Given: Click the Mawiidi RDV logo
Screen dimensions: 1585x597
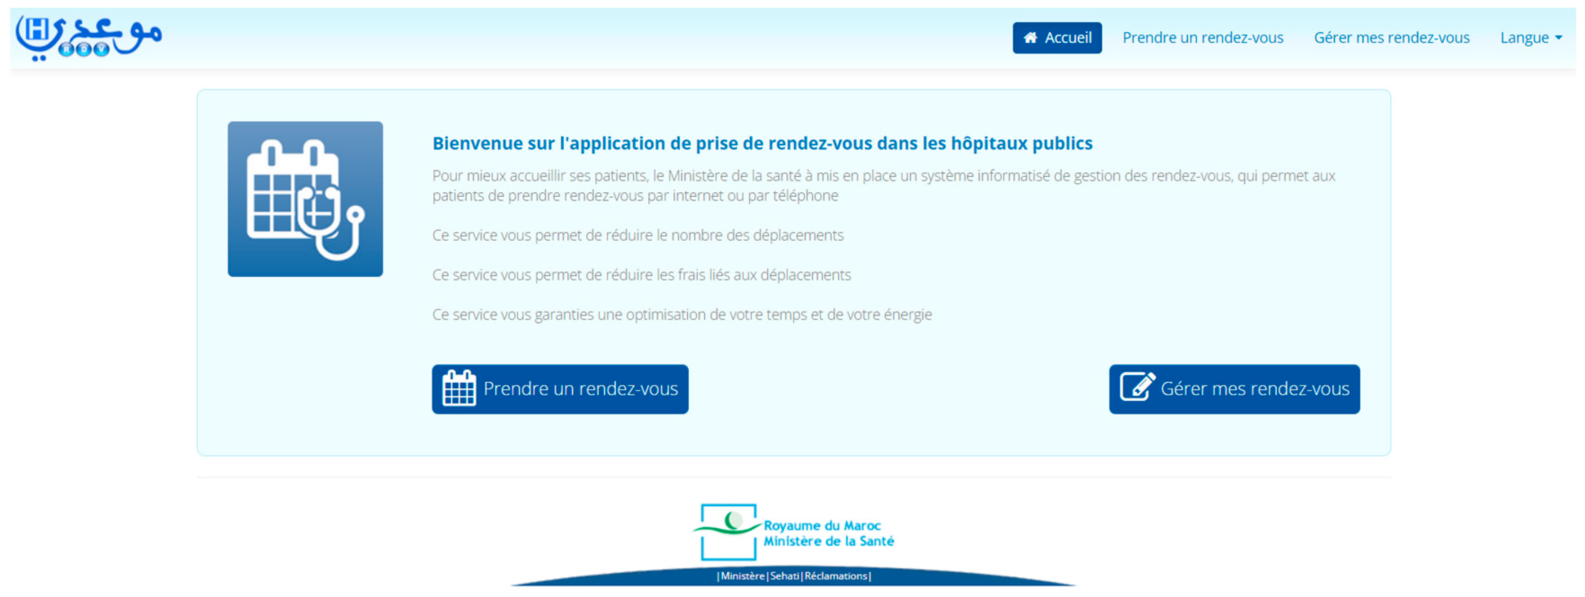Looking at the screenshot, I should 89,37.
